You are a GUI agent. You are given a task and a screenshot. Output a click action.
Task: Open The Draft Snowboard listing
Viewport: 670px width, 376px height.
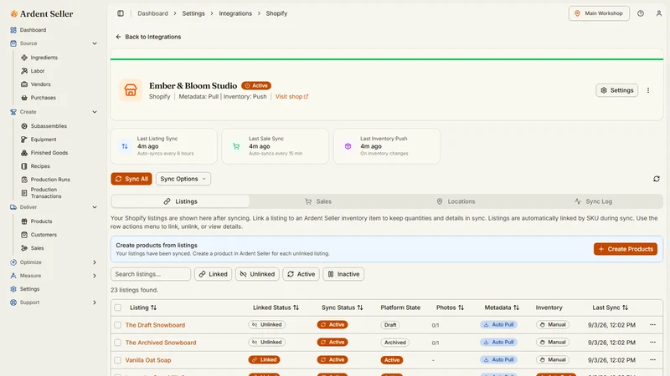pos(155,325)
